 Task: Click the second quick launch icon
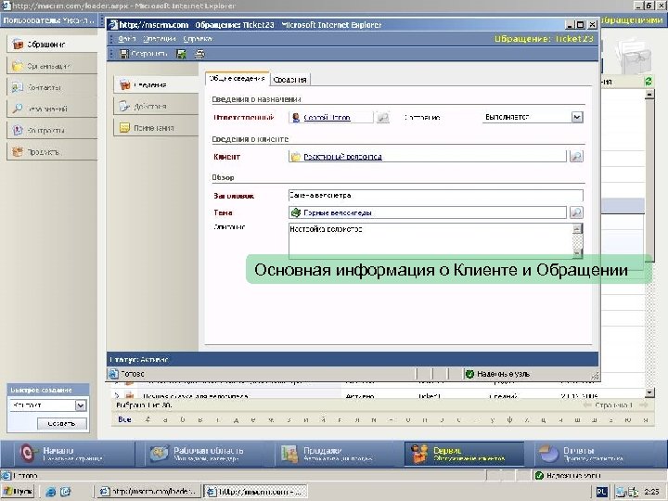click(x=65, y=492)
